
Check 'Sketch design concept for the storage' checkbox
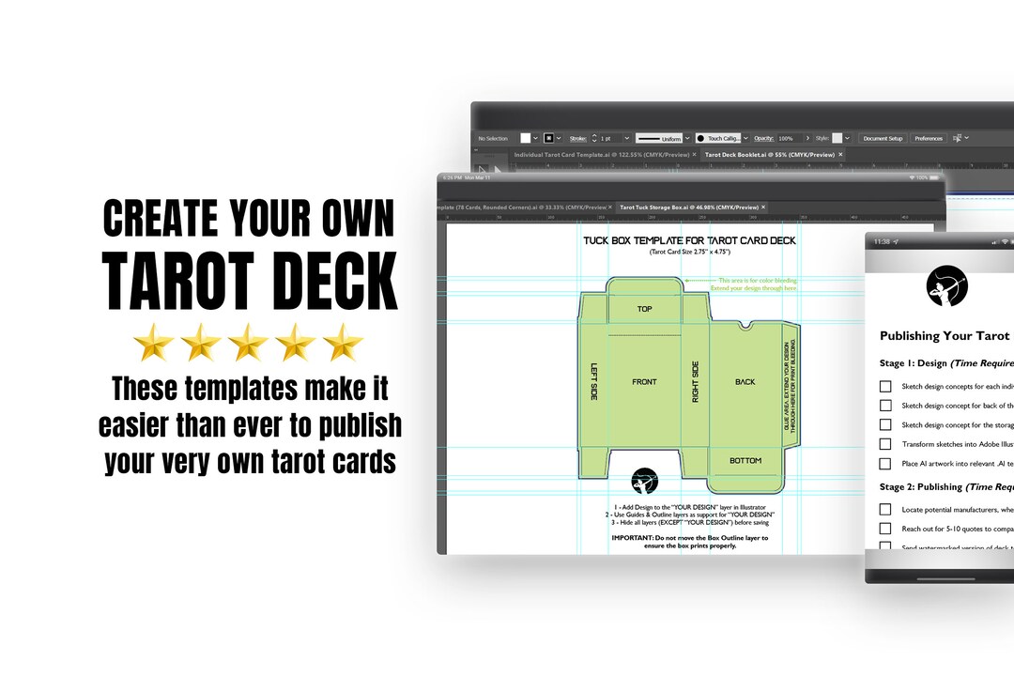pyautogui.click(x=885, y=425)
